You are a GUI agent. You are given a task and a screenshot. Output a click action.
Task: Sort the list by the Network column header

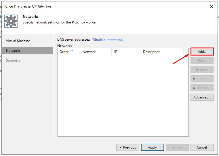(89, 52)
